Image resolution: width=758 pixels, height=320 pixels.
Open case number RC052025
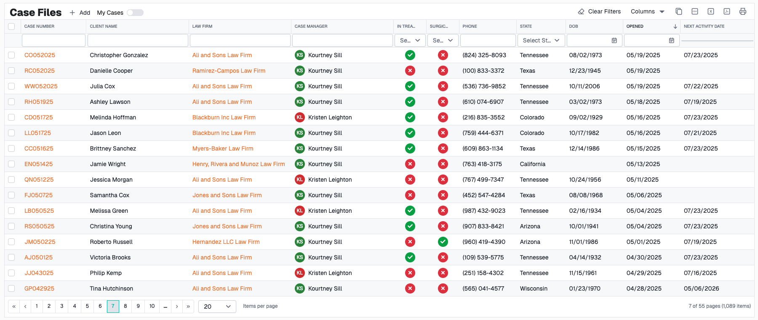point(40,71)
